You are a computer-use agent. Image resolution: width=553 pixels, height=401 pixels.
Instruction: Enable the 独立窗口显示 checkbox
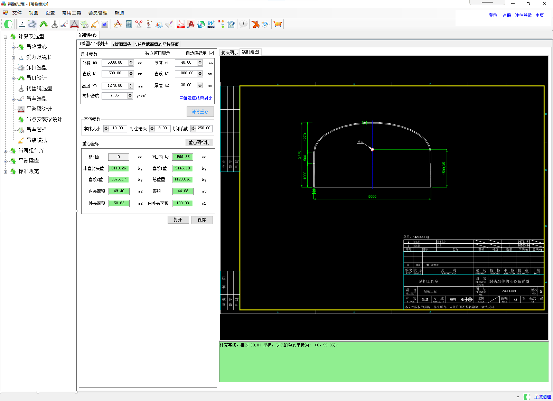(x=175, y=53)
